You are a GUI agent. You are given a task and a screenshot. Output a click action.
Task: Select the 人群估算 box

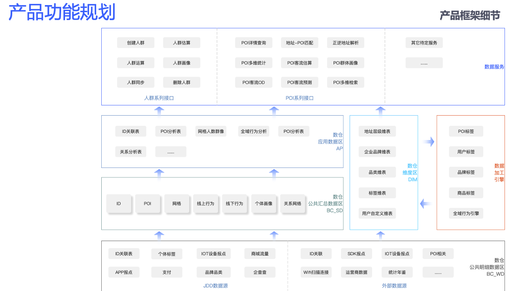click(x=182, y=42)
